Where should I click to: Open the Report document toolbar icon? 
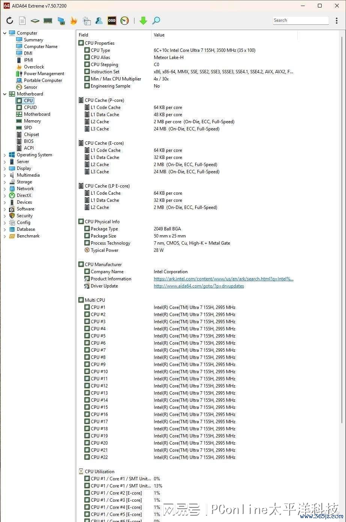pyautogui.click(x=23, y=21)
